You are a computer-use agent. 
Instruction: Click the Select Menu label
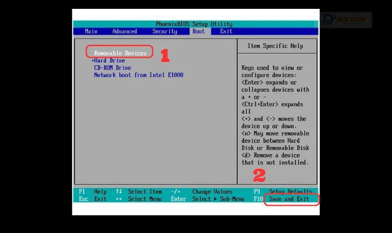tap(145, 199)
